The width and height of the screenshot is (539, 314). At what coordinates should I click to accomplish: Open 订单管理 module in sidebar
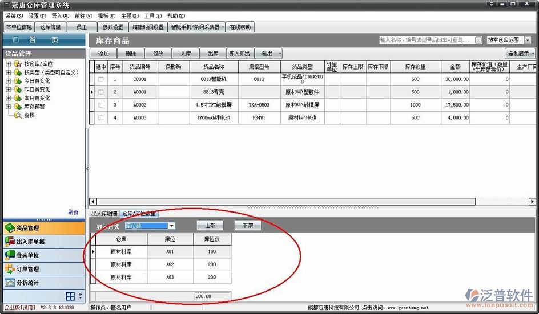point(27,269)
